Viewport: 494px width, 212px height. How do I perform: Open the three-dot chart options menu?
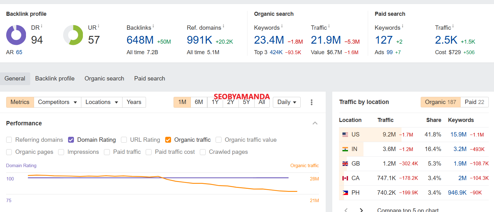(x=311, y=102)
